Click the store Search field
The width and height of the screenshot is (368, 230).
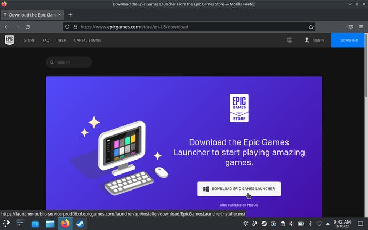click(69, 62)
